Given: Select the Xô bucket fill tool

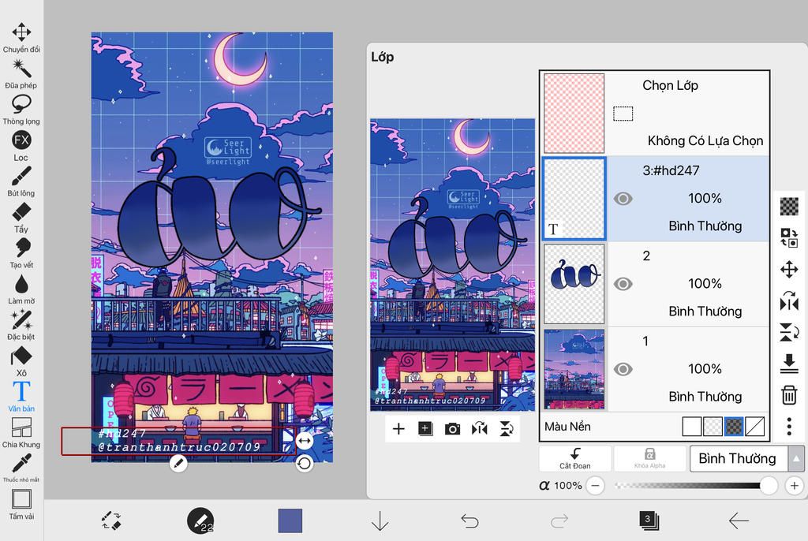Looking at the screenshot, I should click(21, 361).
